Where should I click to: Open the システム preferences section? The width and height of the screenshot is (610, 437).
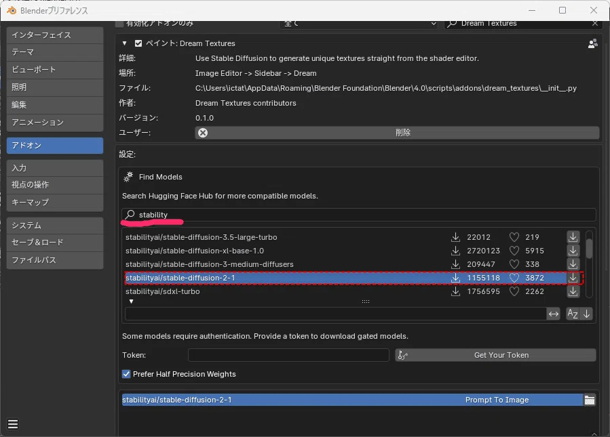55,226
